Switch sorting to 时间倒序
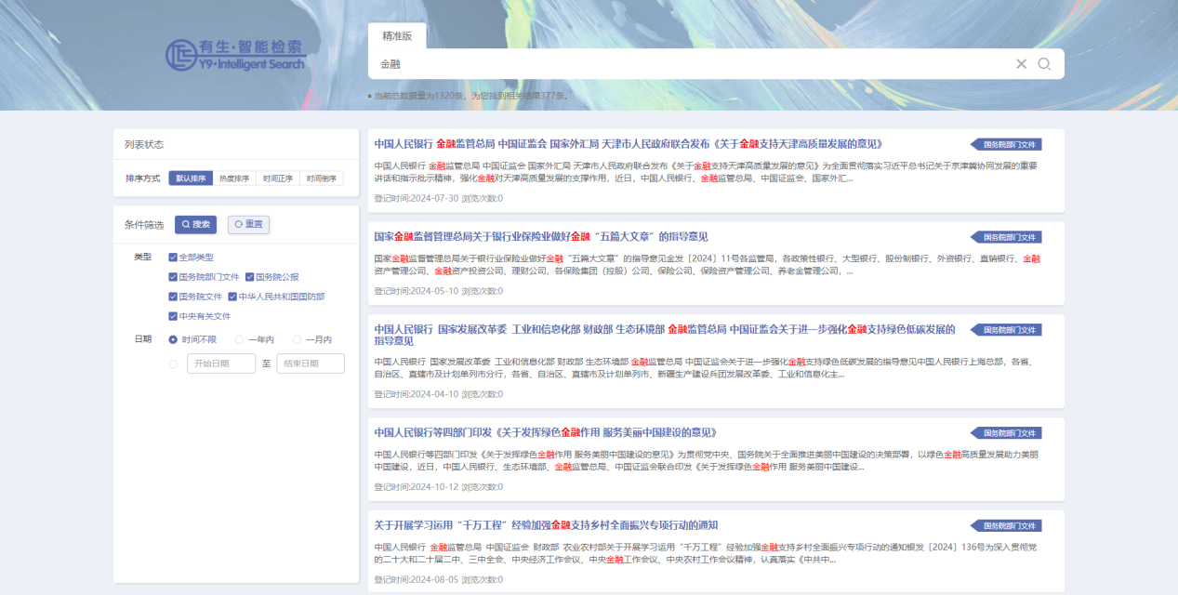 (x=321, y=178)
